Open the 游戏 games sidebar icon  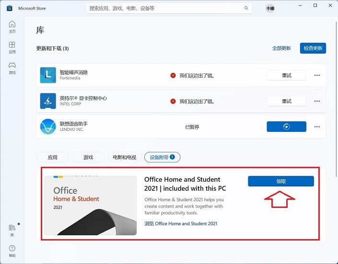12,68
